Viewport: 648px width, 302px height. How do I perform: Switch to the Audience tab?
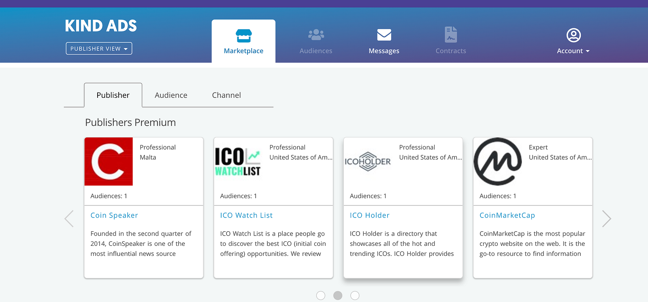click(171, 95)
